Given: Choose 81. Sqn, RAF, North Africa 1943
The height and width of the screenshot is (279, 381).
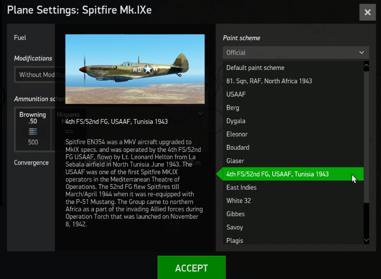Looking at the screenshot, I should coord(269,81).
